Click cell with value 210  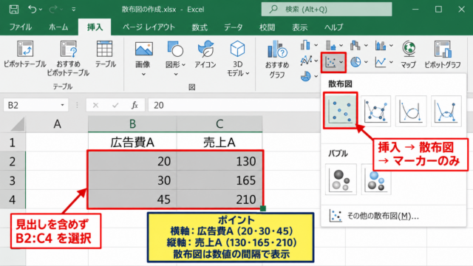point(220,199)
